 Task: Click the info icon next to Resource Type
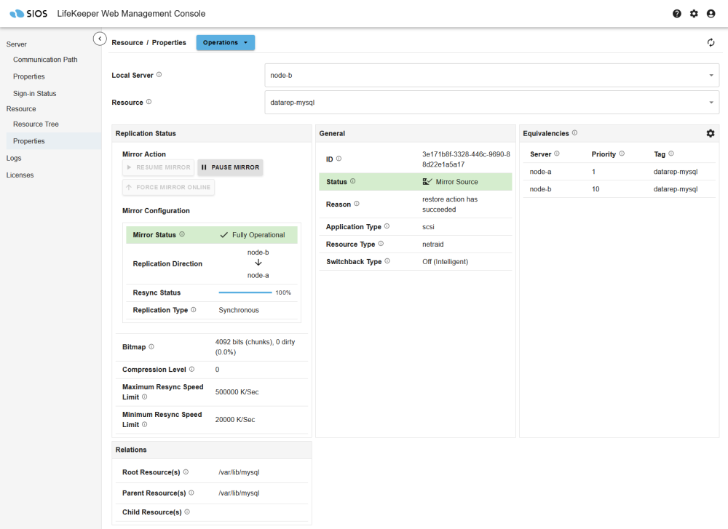(381, 244)
